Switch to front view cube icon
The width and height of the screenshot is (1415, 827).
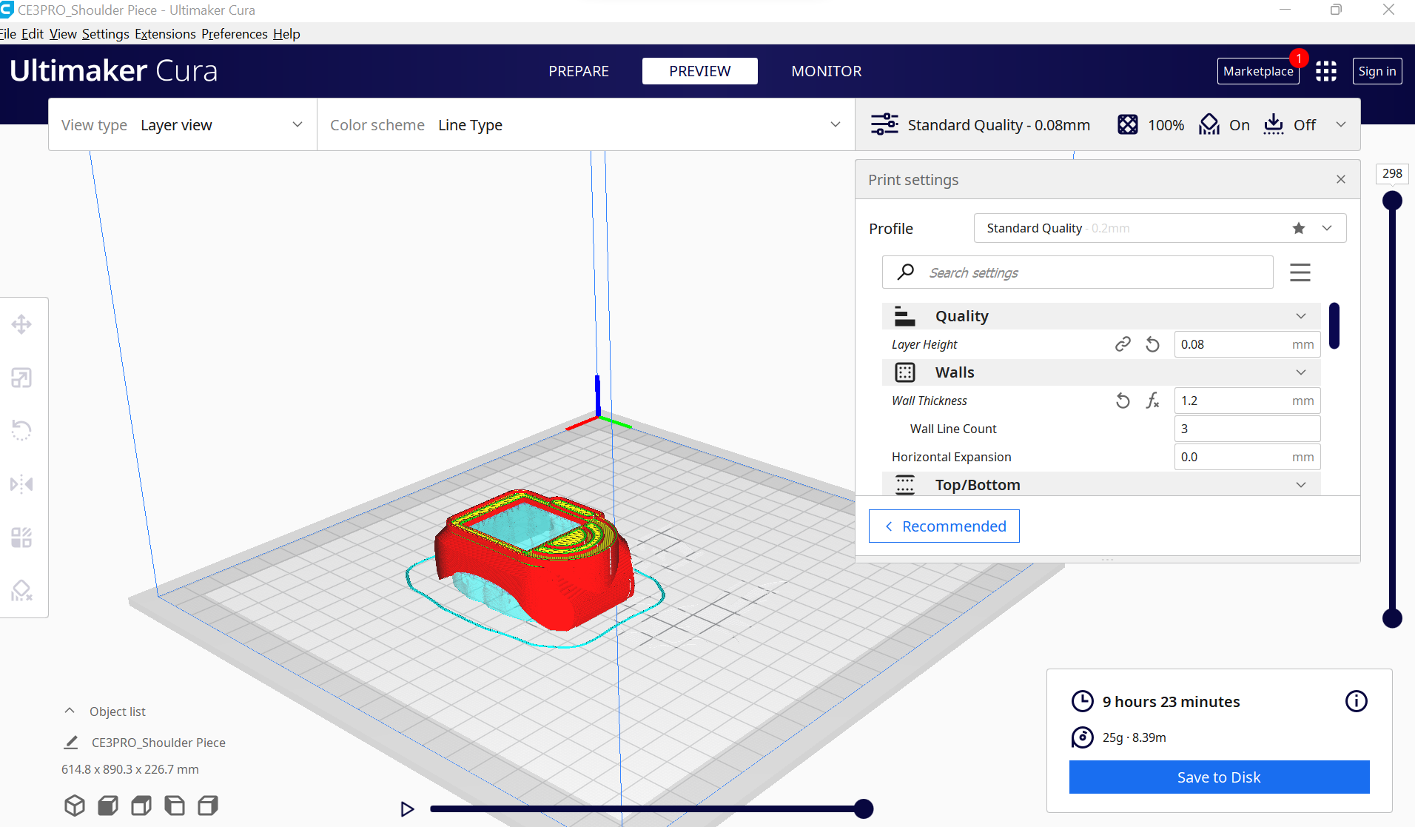(108, 806)
